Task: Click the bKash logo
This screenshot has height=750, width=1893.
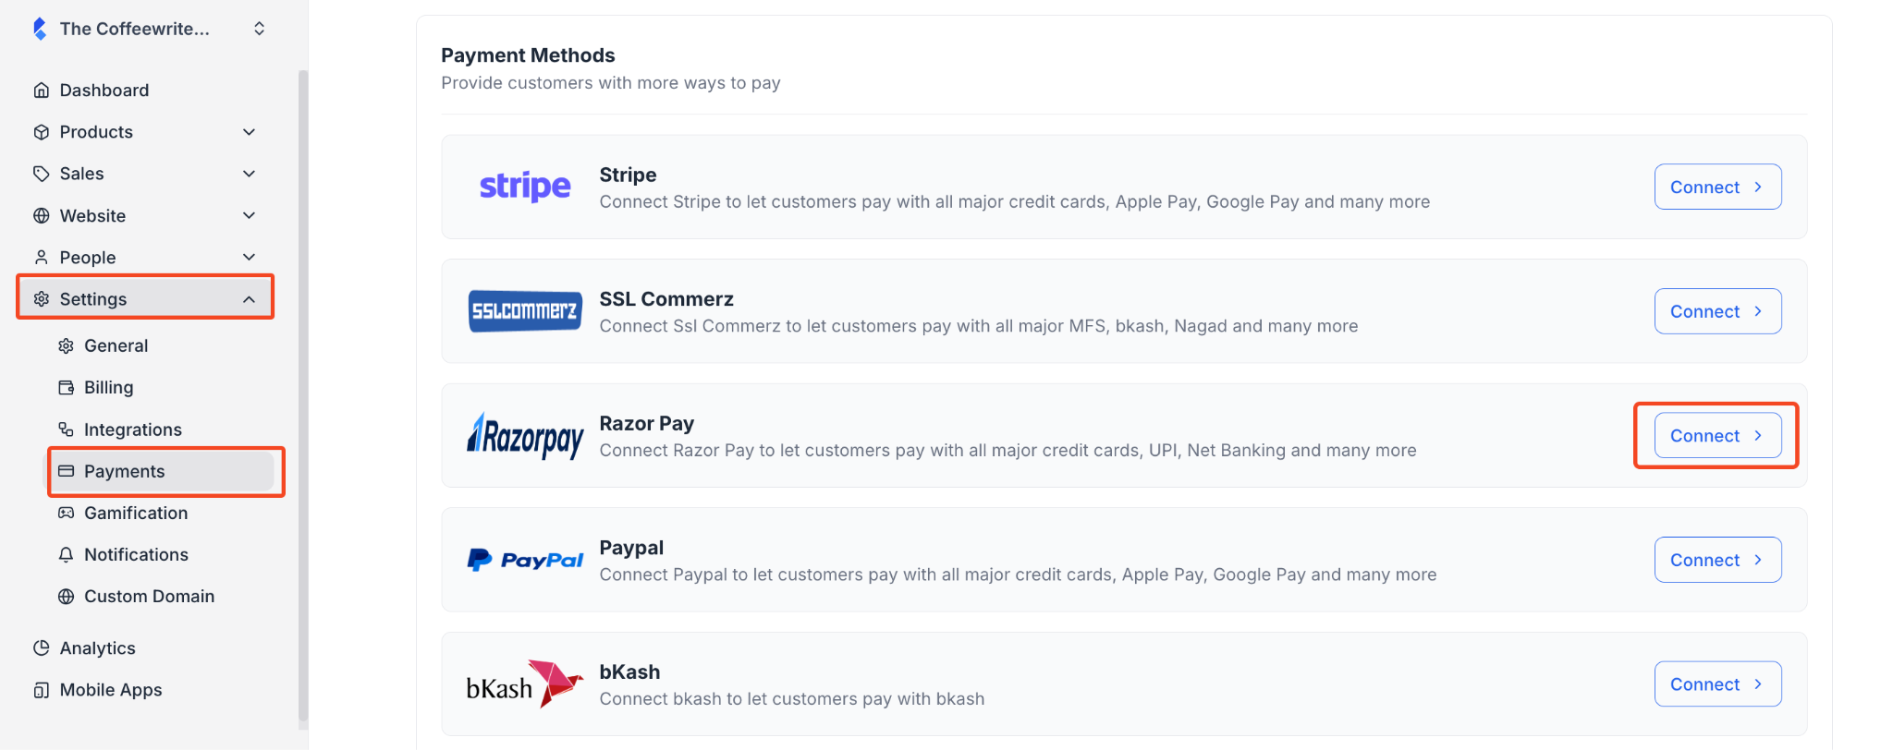Action: [524, 684]
